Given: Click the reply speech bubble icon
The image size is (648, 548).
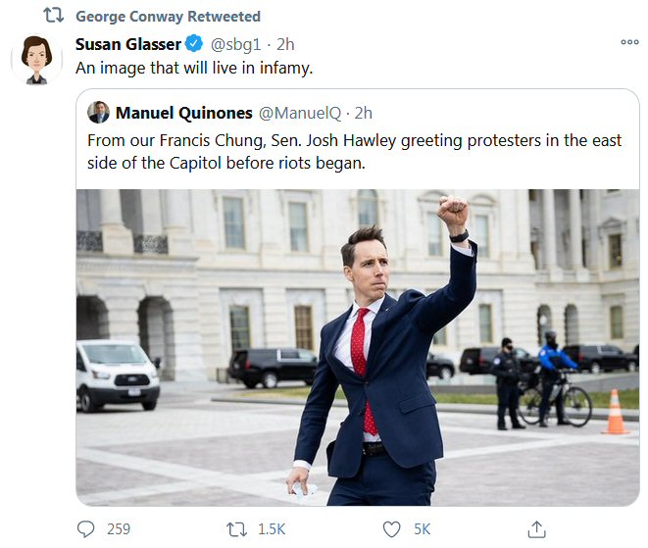Looking at the screenshot, I should [x=87, y=529].
